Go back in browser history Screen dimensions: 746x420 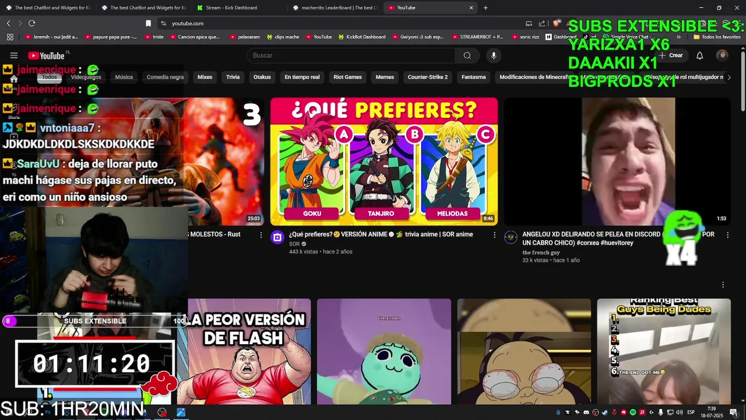(8, 23)
